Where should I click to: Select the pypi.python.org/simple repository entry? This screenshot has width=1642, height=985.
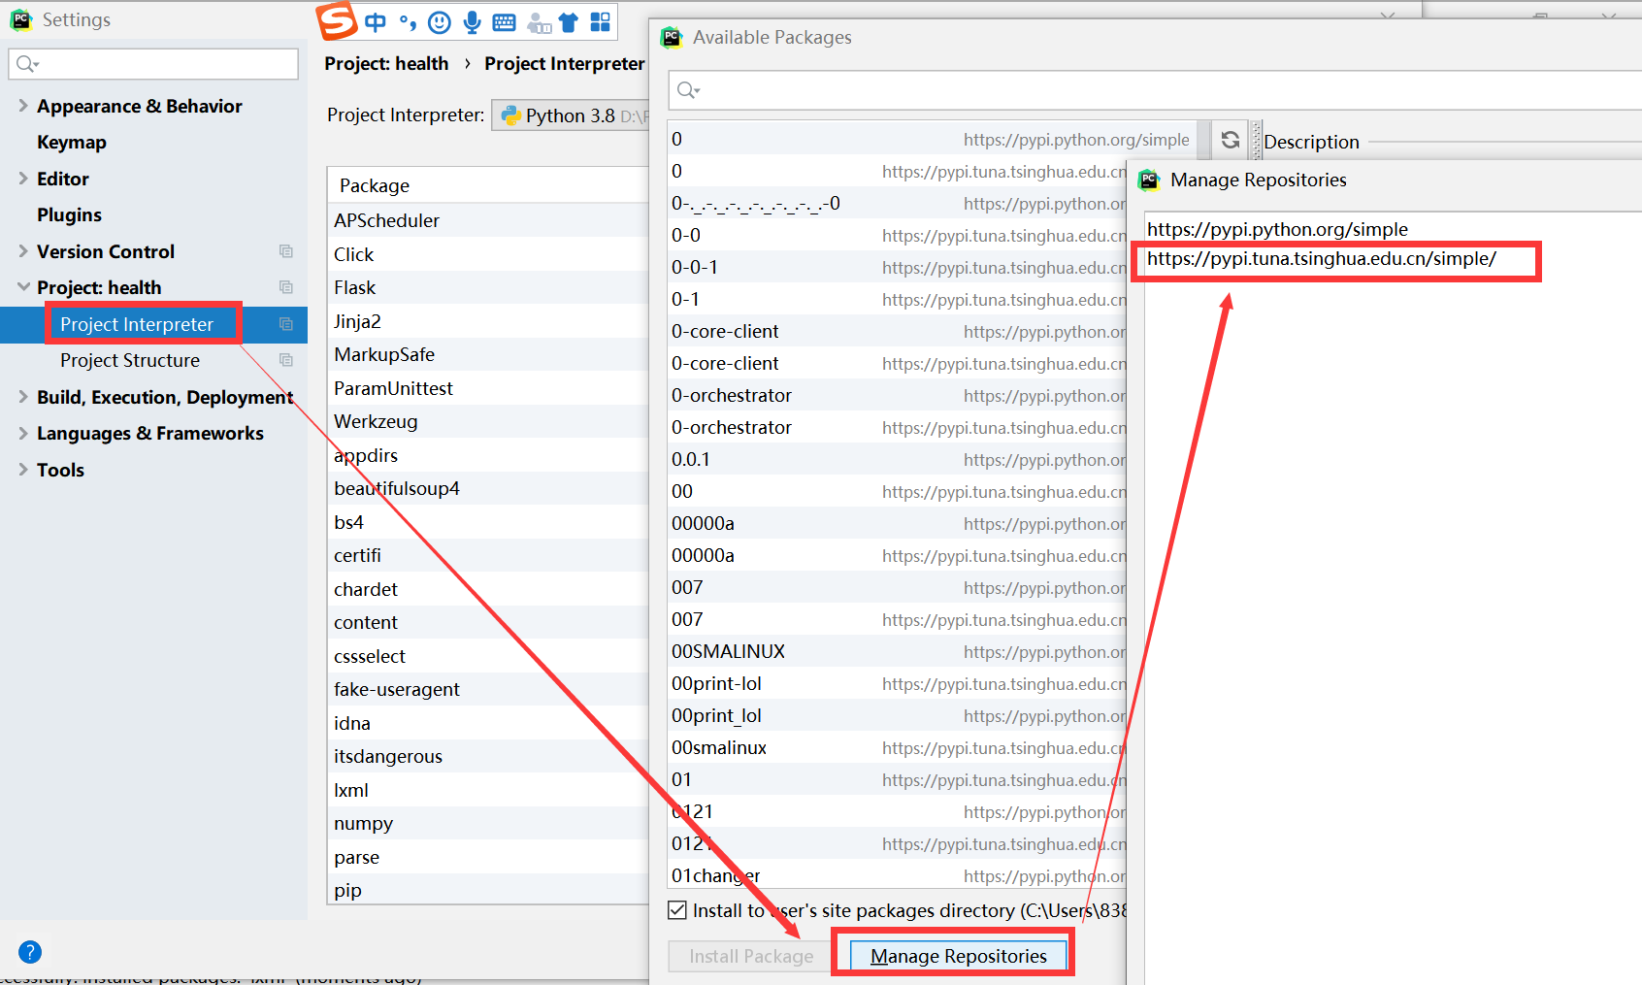1277,229
